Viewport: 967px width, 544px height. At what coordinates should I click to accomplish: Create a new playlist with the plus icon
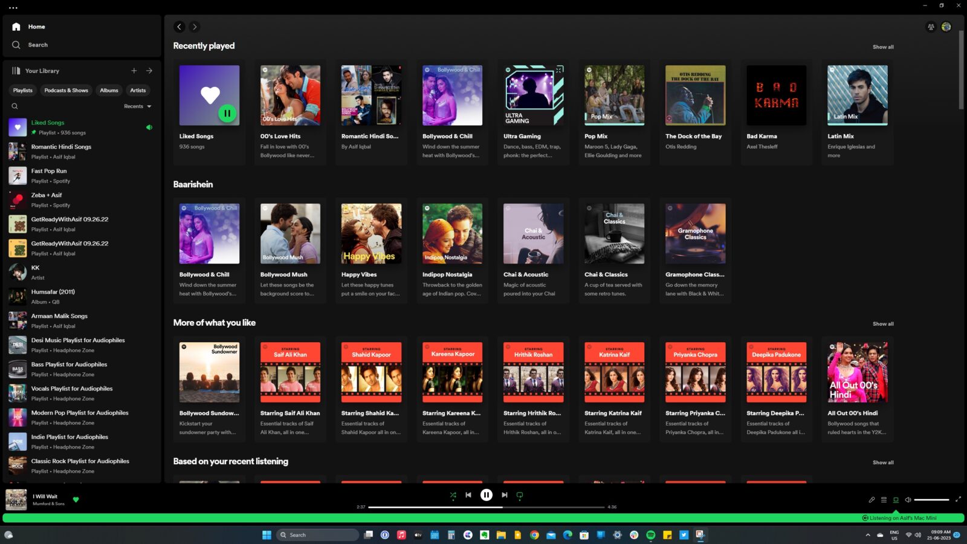tap(134, 71)
